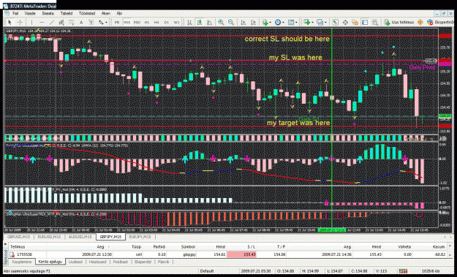
Task: Open the Vaade menu
Action: pyautogui.click(x=30, y=13)
